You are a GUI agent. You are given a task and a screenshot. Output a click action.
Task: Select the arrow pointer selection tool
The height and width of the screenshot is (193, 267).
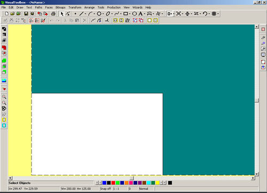tap(62, 14)
